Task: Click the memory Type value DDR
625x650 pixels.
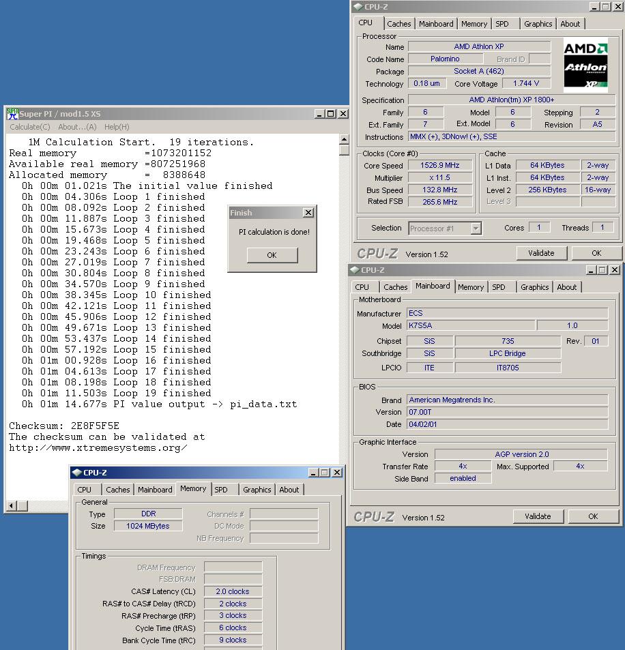Action: pos(148,514)
